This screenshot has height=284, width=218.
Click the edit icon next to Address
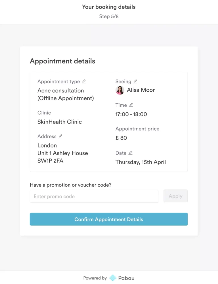point(60,136)
